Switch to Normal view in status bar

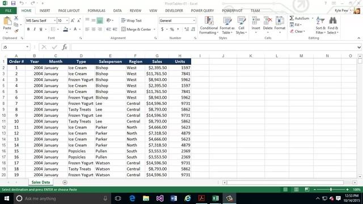(285, 189)
